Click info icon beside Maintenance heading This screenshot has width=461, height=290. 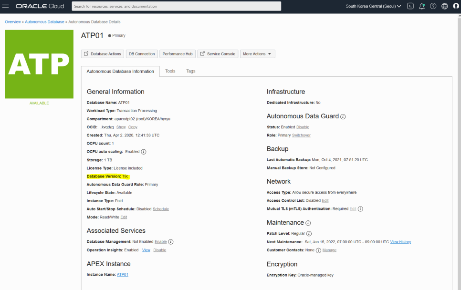pos(308,223)
